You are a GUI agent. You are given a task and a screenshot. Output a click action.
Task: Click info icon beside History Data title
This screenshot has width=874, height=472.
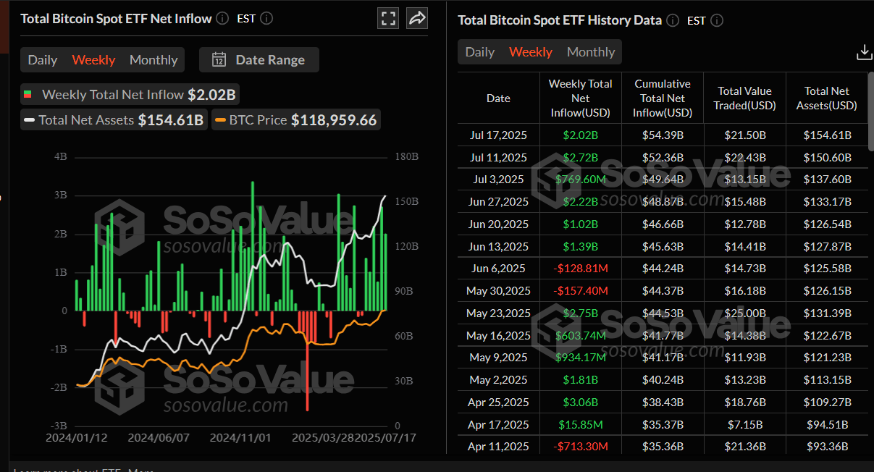coord(673,20)
